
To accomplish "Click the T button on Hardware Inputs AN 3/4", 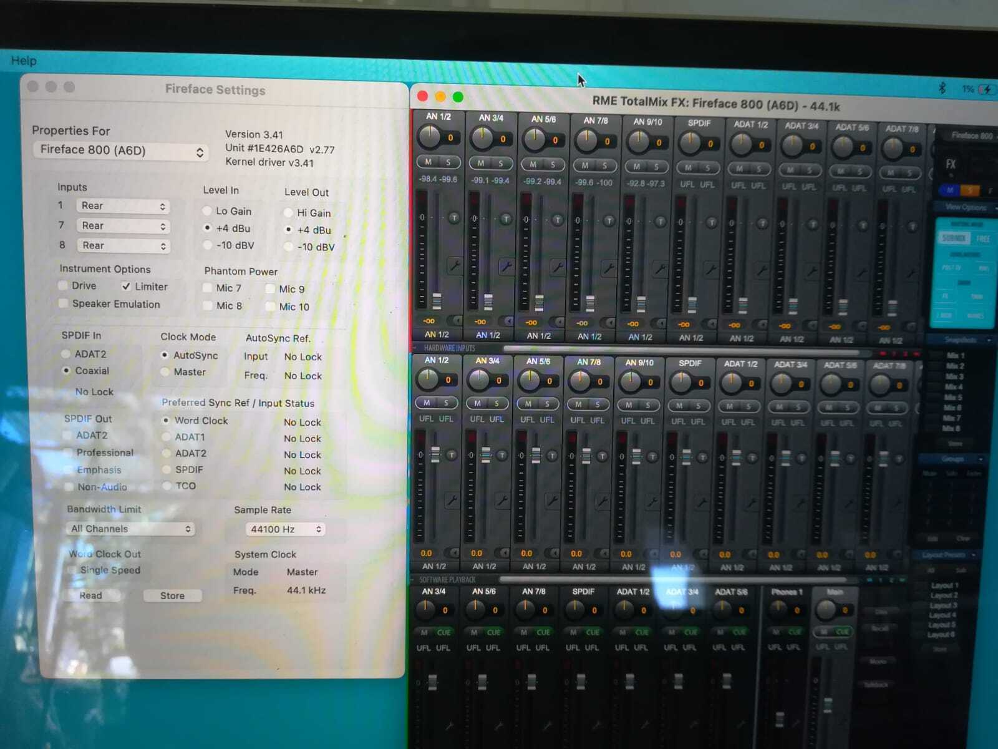I will tap(506, 219).
